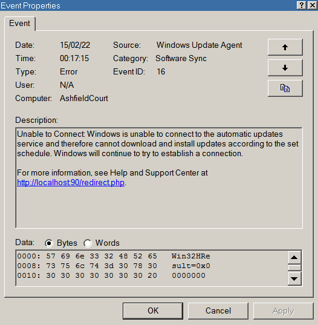Click the Apply button
The height and width of the screenshot is (325, 318).
point(283,310)
